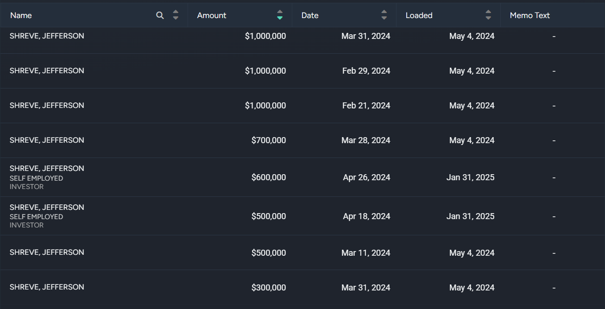
Task: Click the Feb 29, 2024 date cell
Action: click(366, 71)
